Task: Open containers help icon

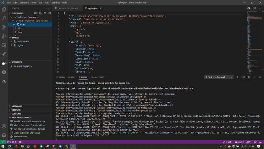Action: click(50, 13)
